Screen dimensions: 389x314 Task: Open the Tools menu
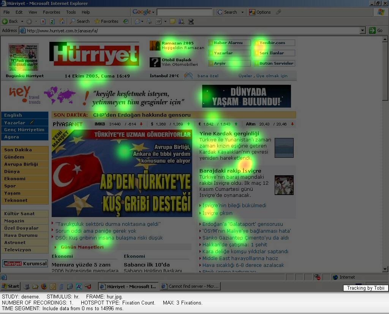(x=71, y=12)
